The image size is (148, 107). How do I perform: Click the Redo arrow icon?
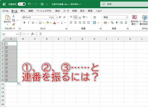pos(36,4)
